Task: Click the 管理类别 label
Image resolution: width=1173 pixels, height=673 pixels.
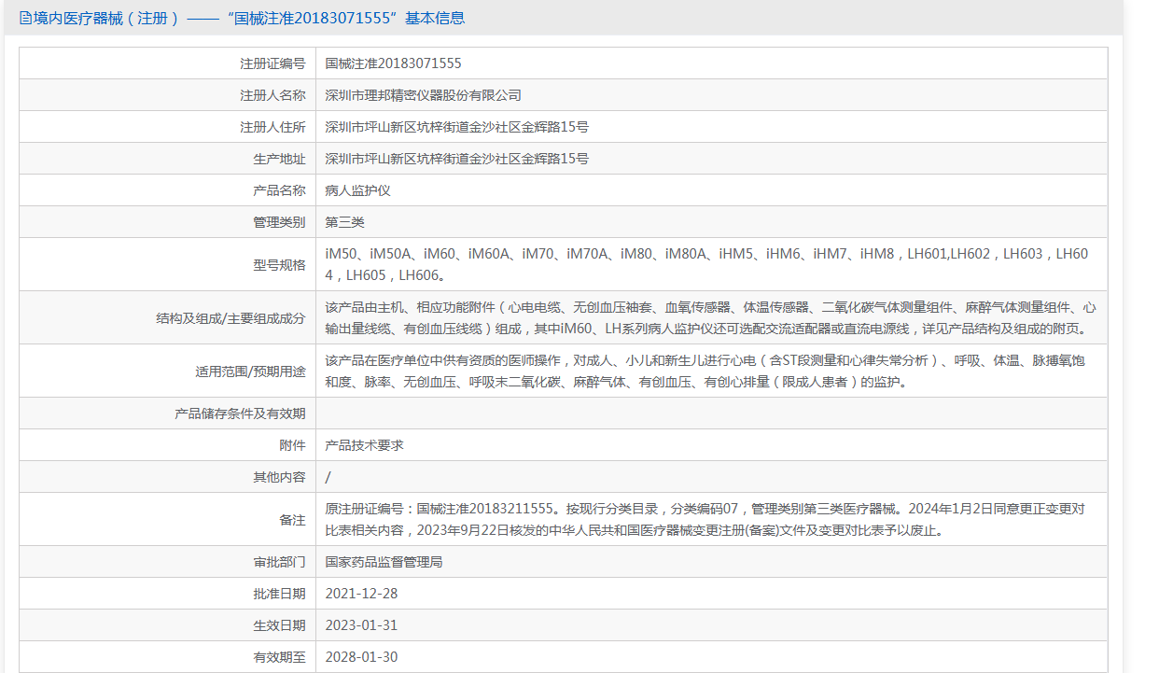Action: click(x=279, y=222)
